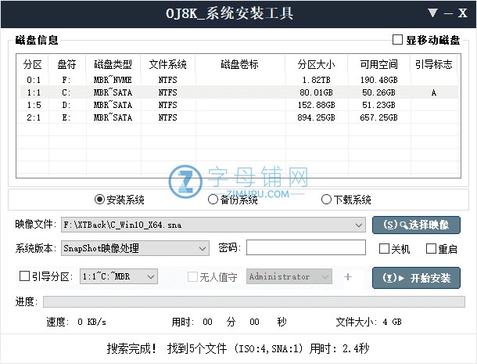477x364 pixels.
Task: Click the 分区大小 column header
Action: pyautogui.click(x=316, y=64)
